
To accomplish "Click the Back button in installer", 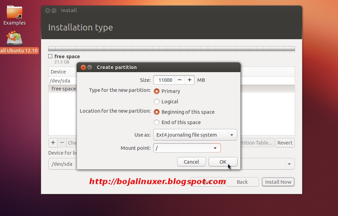I will click(242, 182).
